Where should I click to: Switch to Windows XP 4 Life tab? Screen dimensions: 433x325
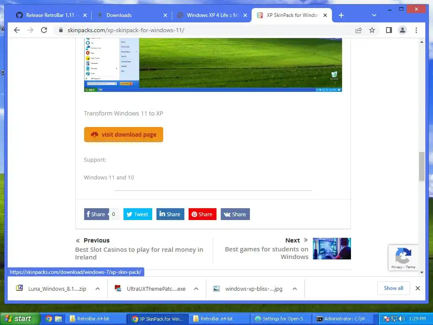pos(211,15)
